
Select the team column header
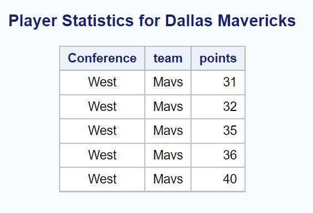point(168,59)
